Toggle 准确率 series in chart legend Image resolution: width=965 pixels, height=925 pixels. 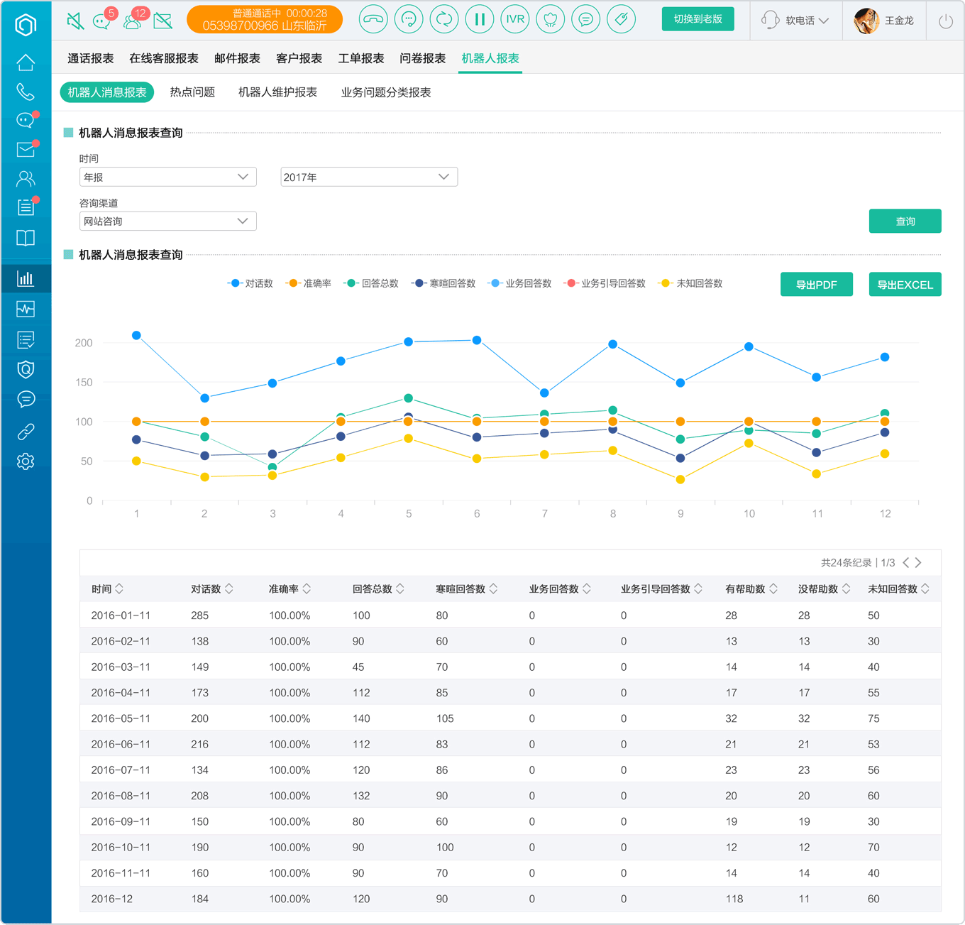point(309,283)
